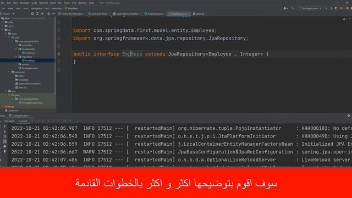Click the Select Opened File target icon
This screenshot has height=198, width=352.
32,14
